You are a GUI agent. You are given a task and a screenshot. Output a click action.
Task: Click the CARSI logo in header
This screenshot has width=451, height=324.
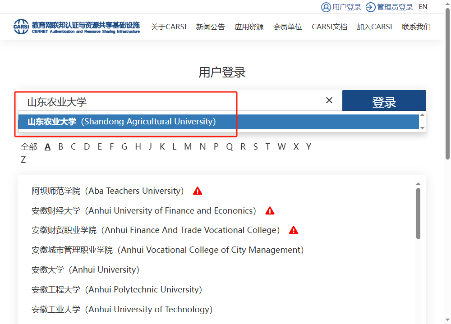click(x=21, y=27)
